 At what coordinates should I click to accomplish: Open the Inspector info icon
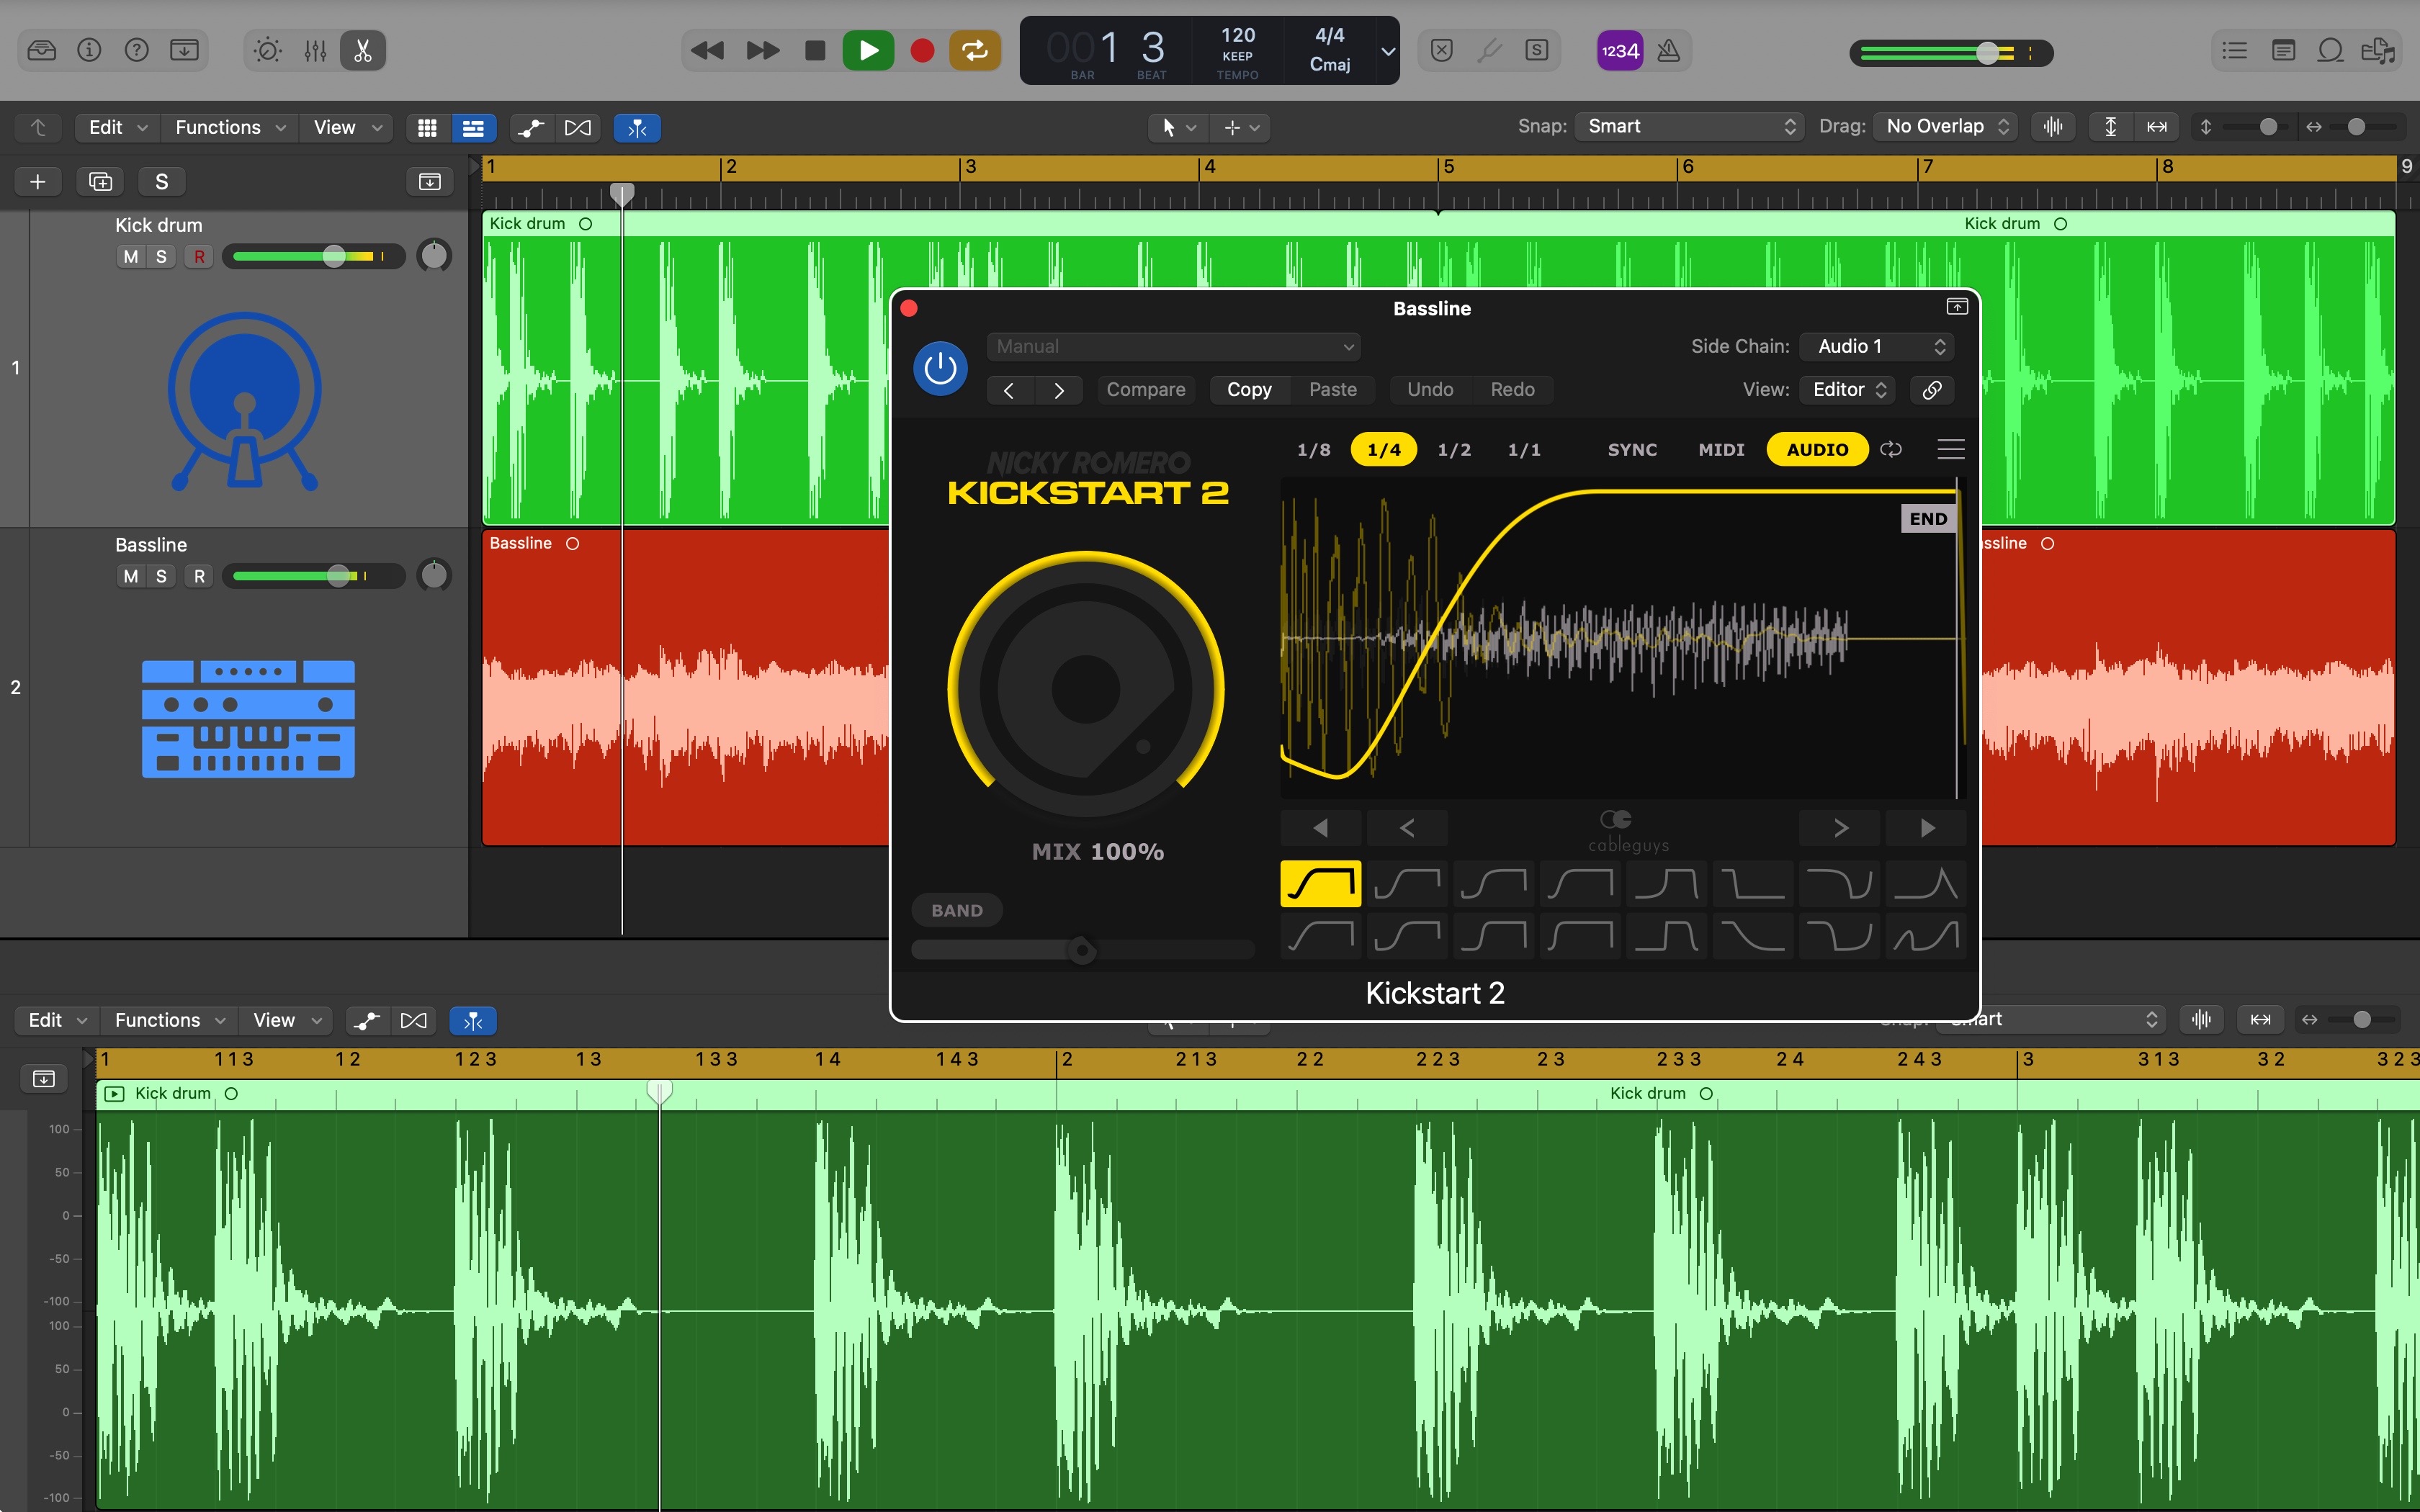click(89, 50)
